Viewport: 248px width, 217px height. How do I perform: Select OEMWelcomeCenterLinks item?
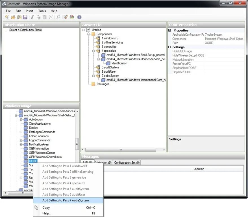pos(45,157)
